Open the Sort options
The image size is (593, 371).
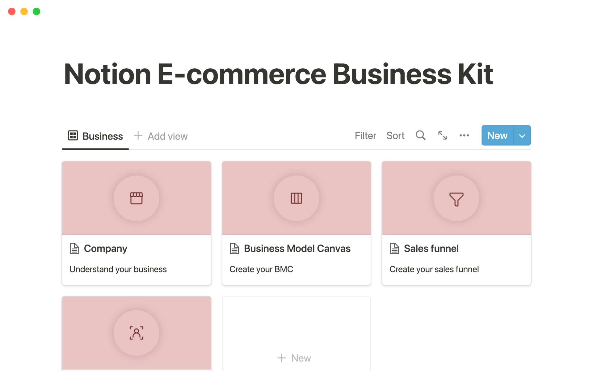click(x=395, y=135)
